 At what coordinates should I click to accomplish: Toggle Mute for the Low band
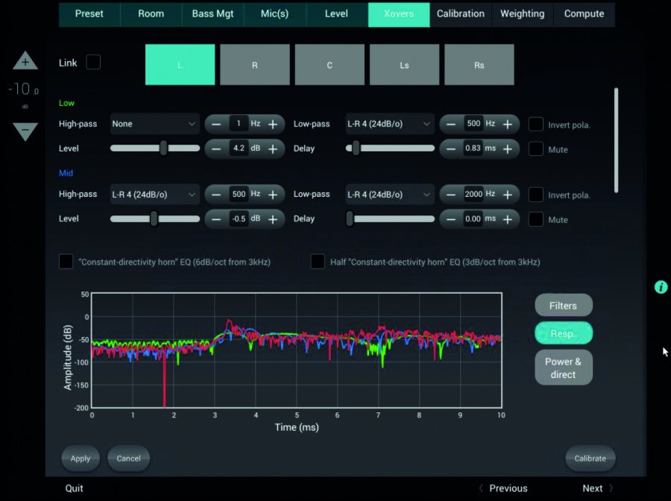click(535, 149)
